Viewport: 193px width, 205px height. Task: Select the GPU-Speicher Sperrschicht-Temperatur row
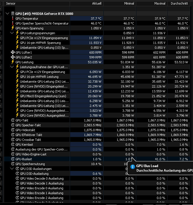coord(97,23)
